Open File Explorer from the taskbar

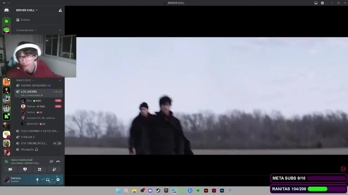pos(134,191)
